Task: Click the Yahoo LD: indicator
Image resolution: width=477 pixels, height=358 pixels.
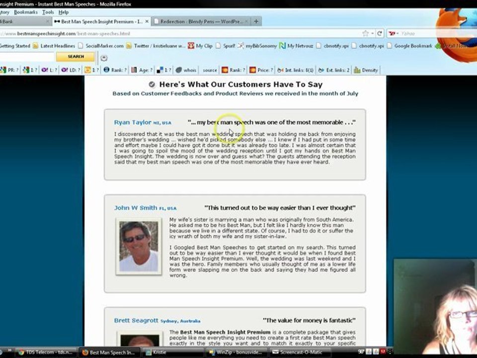Action: pyautogui.click(x=71, y=70)
